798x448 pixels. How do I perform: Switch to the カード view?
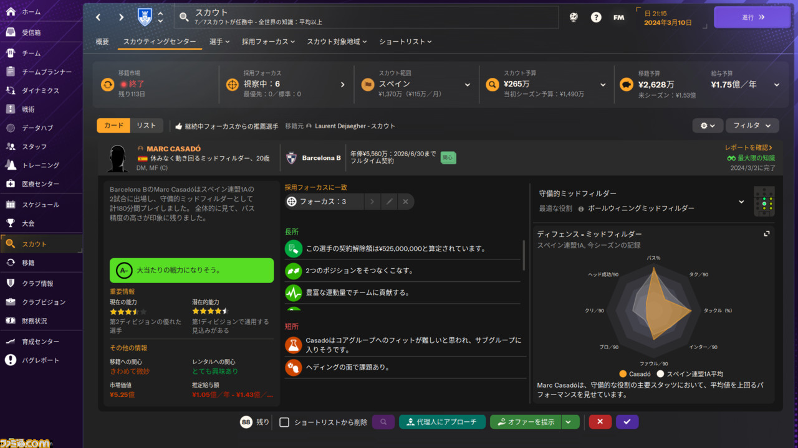113,126
